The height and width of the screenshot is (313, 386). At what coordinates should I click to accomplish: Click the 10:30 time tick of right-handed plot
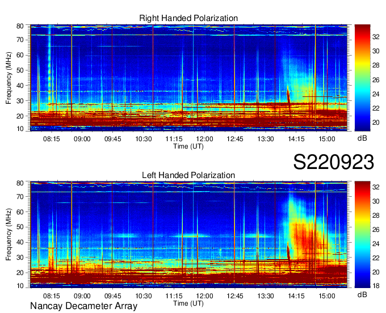[x=144, y=139]
